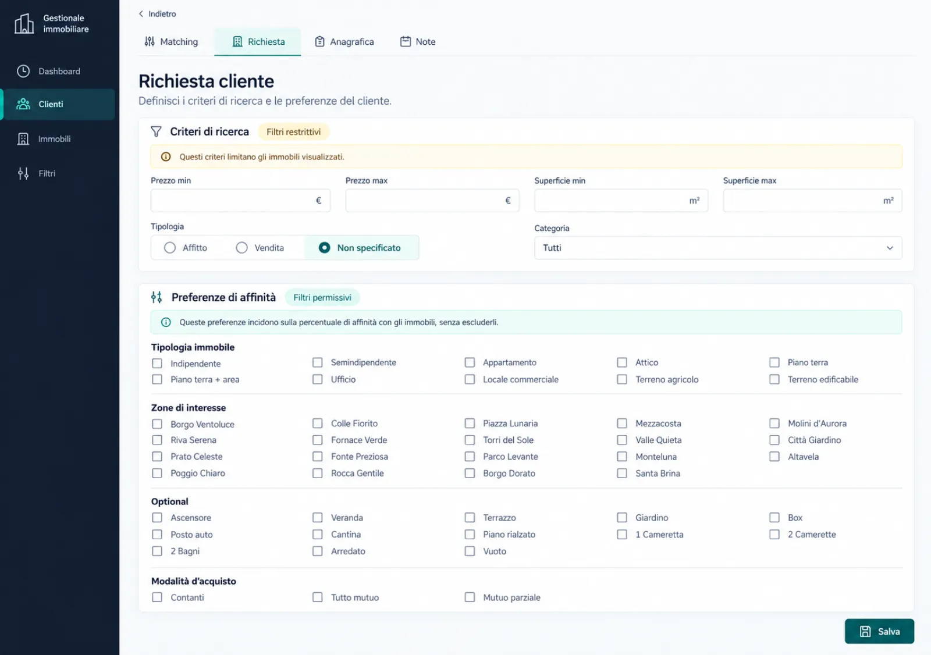Tick the Arredato checkbox
The height and width of the screenshot is (655, 931).
pyautogui.click(x=318, y=551)
